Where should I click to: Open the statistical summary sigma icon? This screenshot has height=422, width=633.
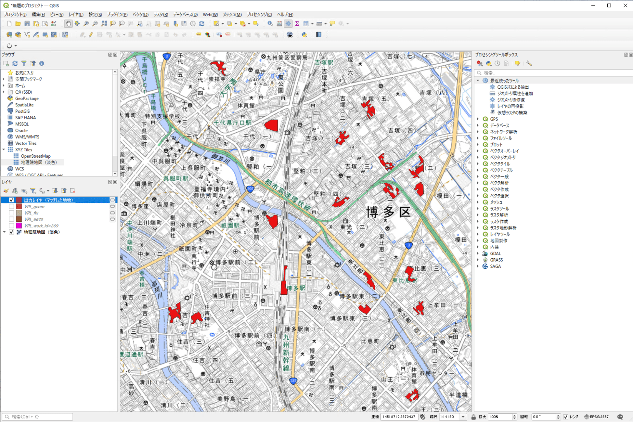pyautogui.click(x=297, y=24)
